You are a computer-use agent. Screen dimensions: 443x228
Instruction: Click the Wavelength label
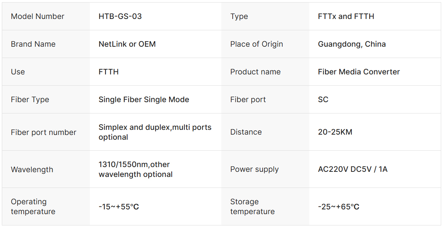click(32, 170)
